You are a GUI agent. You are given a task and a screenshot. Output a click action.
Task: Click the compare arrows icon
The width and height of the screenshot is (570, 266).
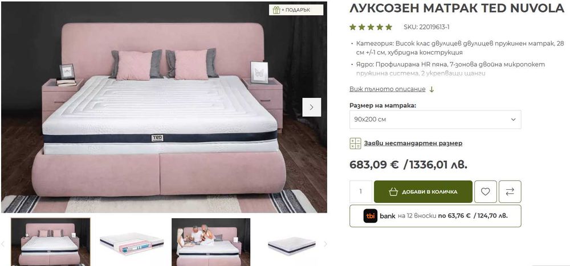click(x=510, y=192)
